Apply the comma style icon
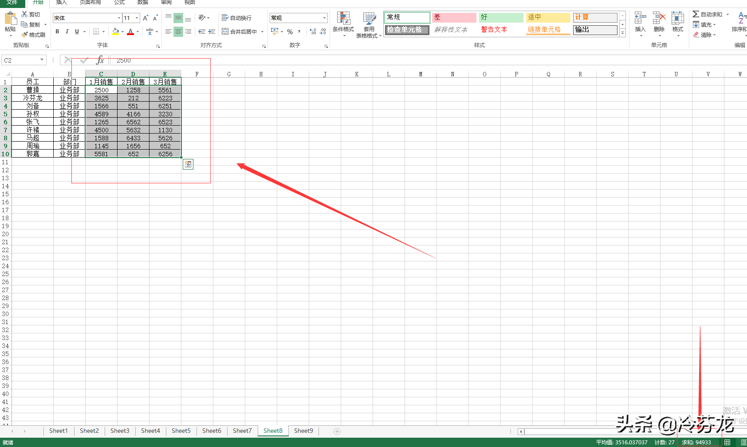Image resolution: width=747 pixels, height=447 pixels. click(x=299, y=32)
